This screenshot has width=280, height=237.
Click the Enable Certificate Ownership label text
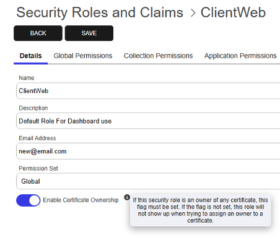[81, 200]
